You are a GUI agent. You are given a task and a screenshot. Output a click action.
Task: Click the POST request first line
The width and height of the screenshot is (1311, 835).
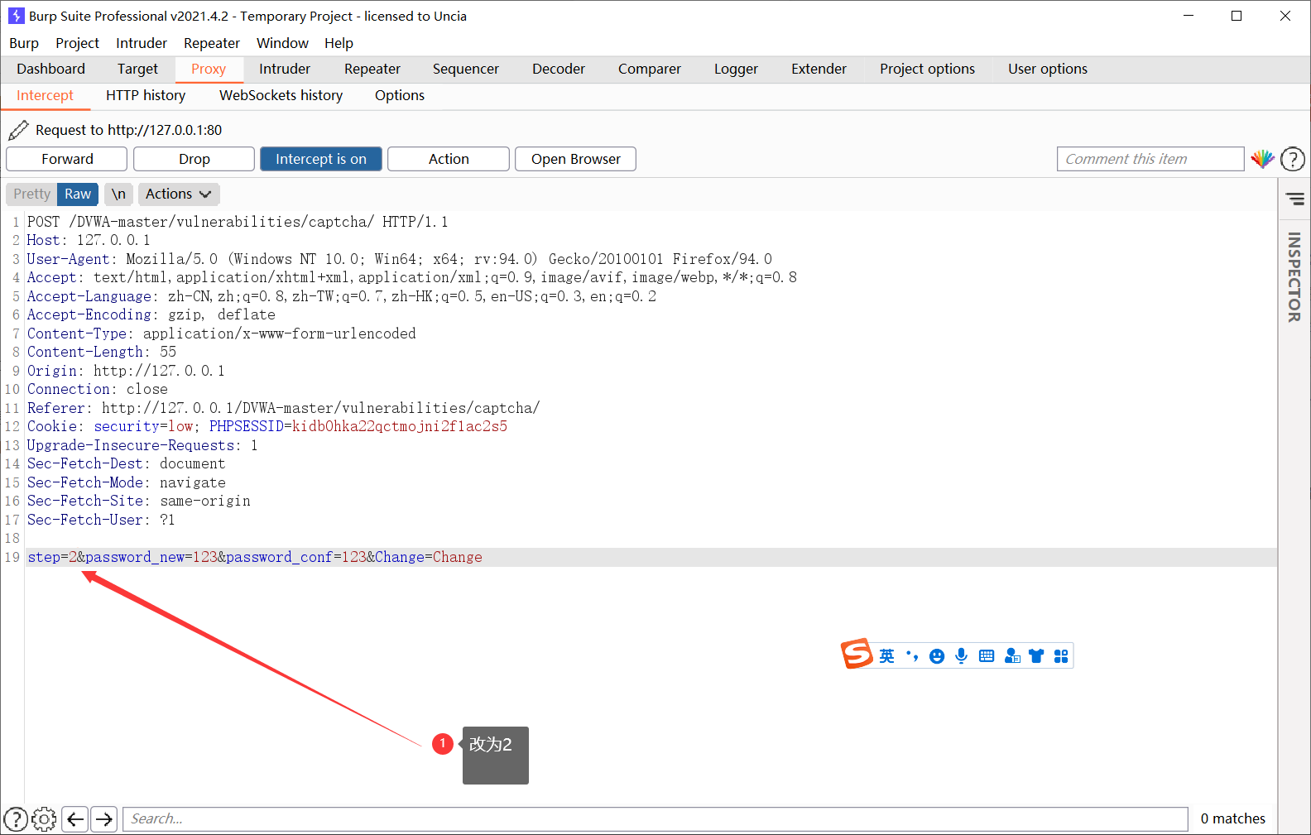pyautogui.click(x=238, y=222)
